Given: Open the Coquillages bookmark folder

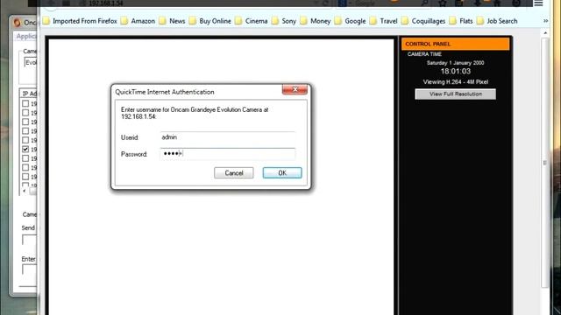Looking at the screenshot, I should click(423, 21).
